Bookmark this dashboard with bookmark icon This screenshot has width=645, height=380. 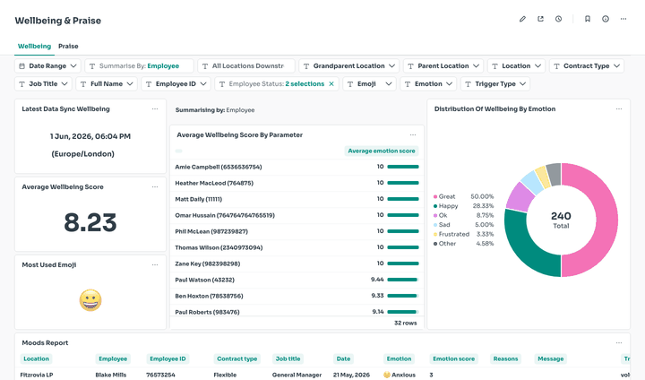588,19
